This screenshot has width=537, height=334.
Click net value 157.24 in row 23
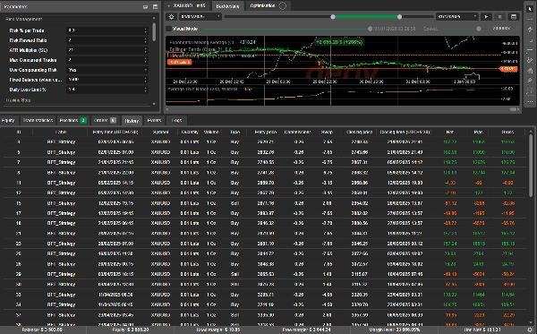(449, 244)
